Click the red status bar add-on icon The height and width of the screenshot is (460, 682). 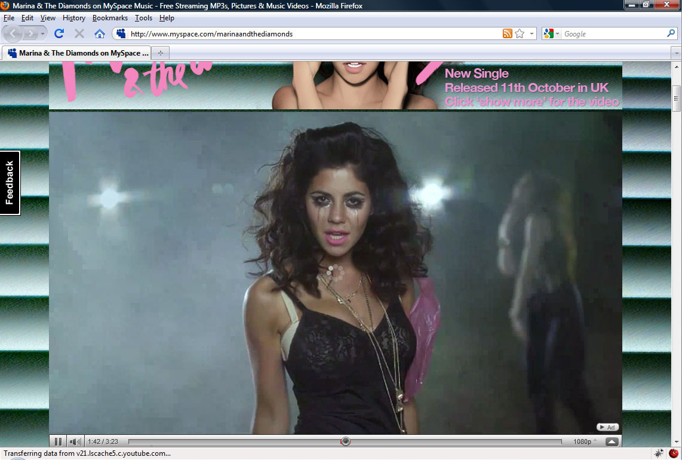(673, 453)
